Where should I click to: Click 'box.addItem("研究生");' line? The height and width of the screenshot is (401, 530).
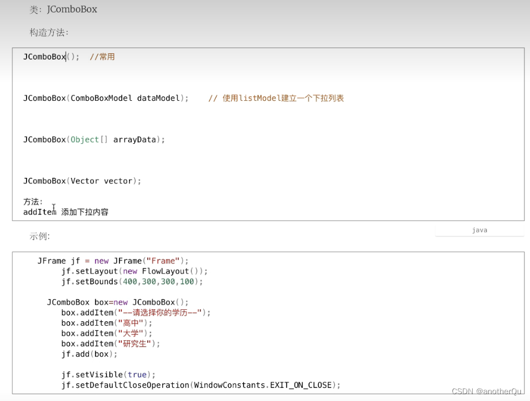point(110,344)
